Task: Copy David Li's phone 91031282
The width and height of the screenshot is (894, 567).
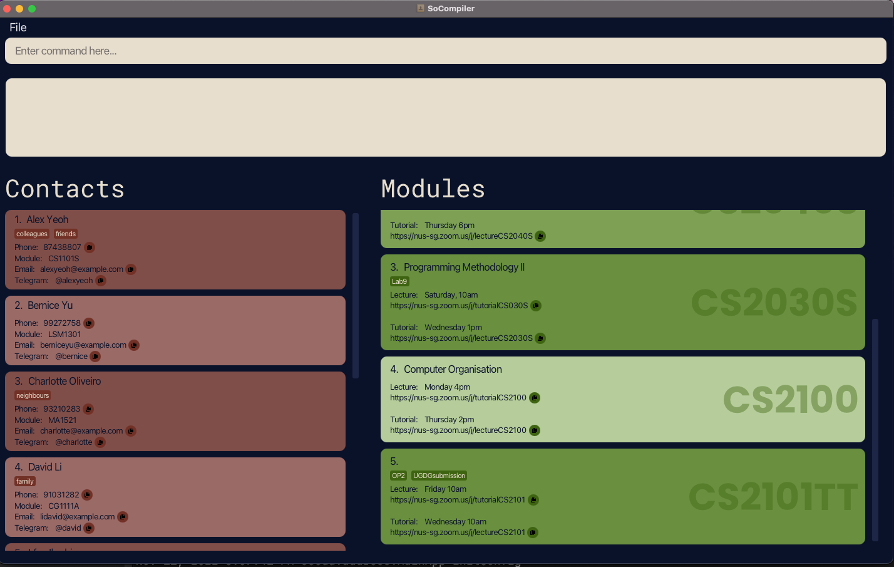Action: click(x=87, y=495)
